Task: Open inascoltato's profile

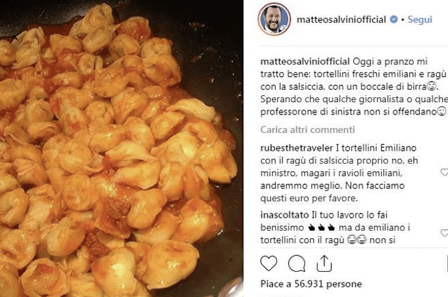Action: (285, 215)
